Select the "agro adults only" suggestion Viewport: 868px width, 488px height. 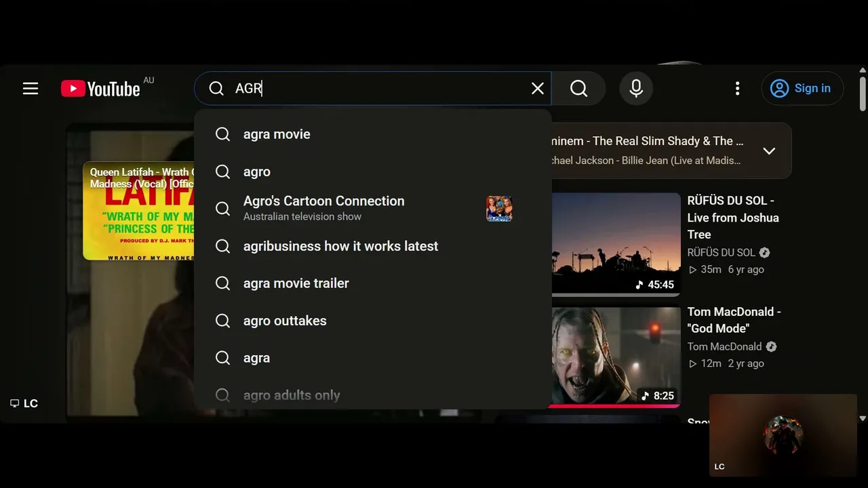(x=373, y=395)
